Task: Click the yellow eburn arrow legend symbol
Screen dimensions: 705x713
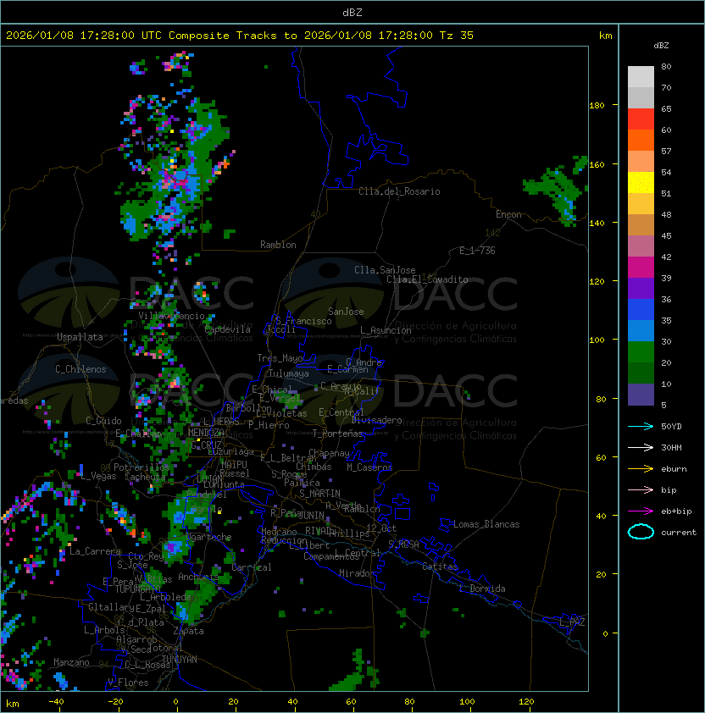Action: pos(641,469)
